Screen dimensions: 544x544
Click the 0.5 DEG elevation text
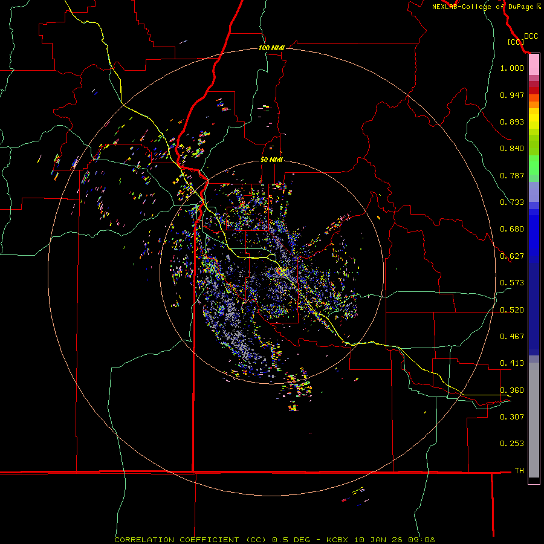(x=291, y=540)
